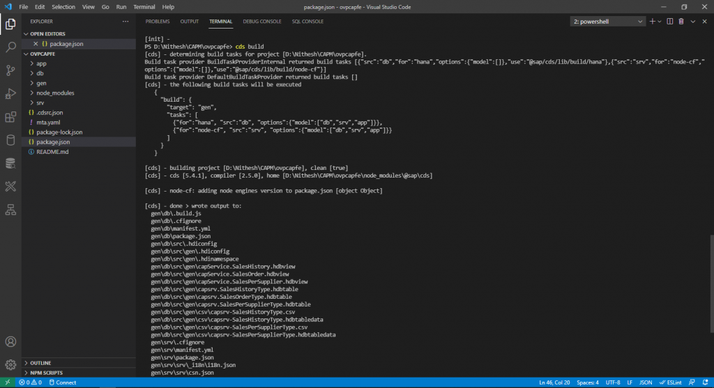Click Ln 46, Col 20 indicator

coord(554,382)
